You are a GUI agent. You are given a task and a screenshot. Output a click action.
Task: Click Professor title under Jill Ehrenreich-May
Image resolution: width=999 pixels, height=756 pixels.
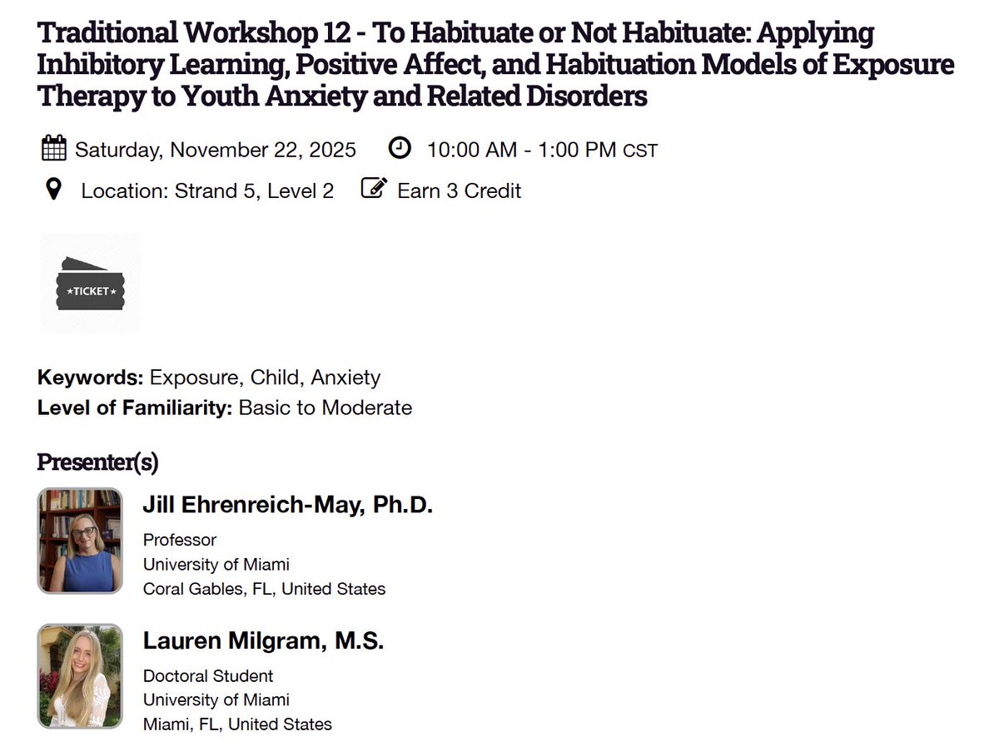pyautogui.click(x=180, y=540)
